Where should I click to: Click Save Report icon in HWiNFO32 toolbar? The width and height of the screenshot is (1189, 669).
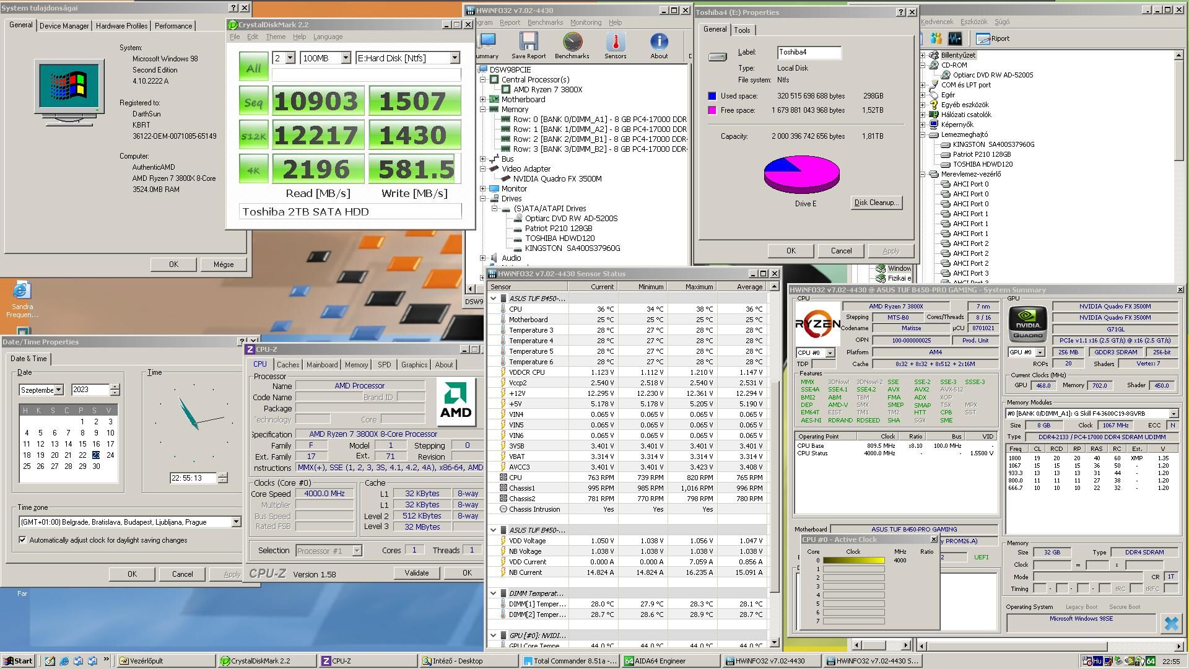coord(528,45)
